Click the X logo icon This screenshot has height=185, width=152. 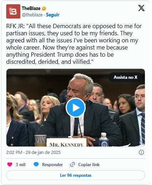click(141, 8)
